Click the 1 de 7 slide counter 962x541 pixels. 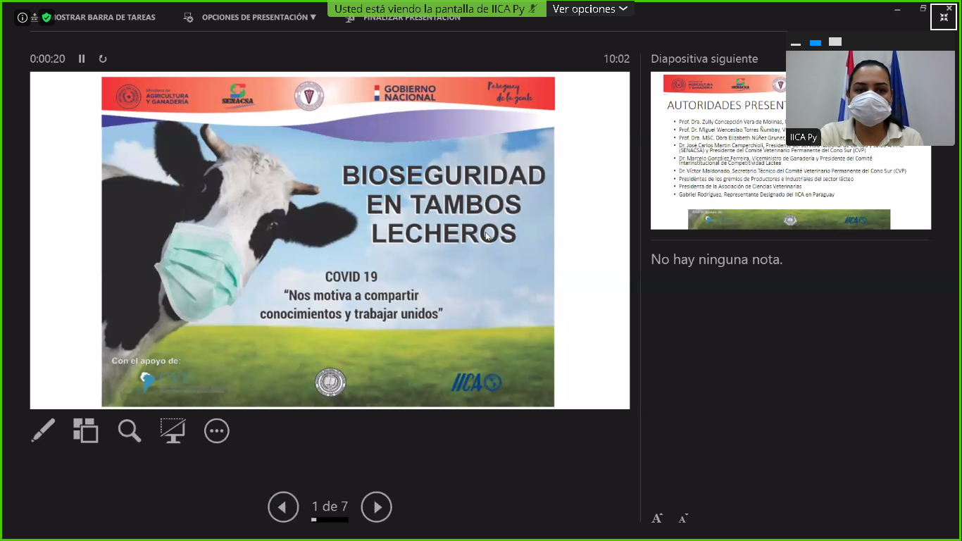click(330, 506)
